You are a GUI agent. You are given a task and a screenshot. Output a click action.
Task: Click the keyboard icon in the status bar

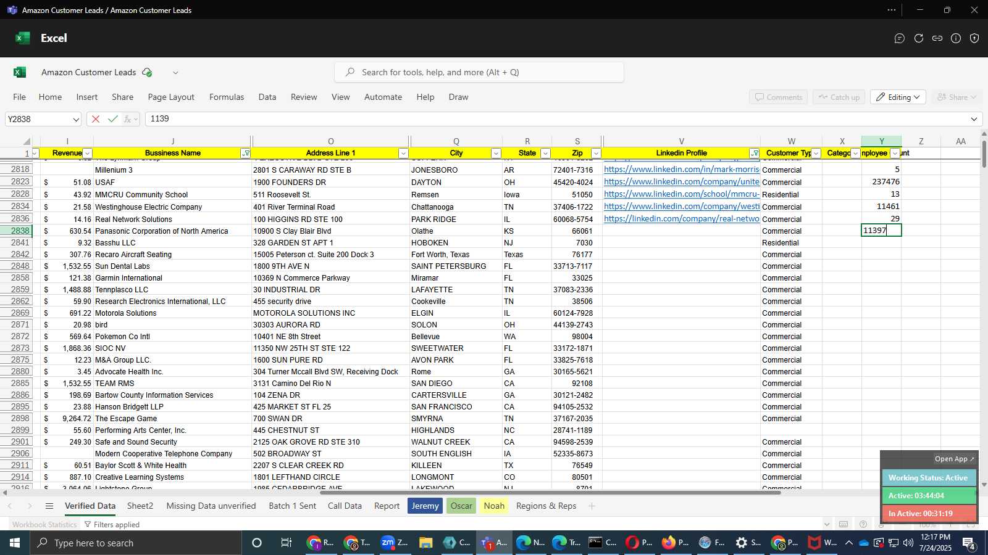coord(844,524)
